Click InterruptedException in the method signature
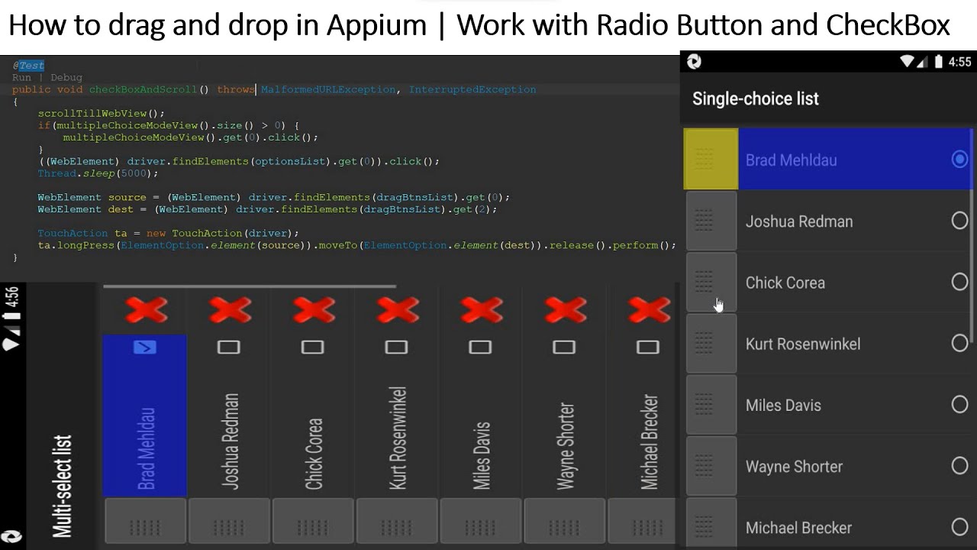 pos(472,89)
